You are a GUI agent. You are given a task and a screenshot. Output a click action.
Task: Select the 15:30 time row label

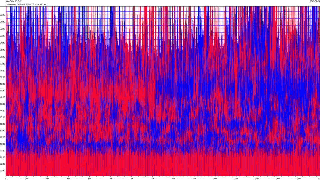click(2, 117)
